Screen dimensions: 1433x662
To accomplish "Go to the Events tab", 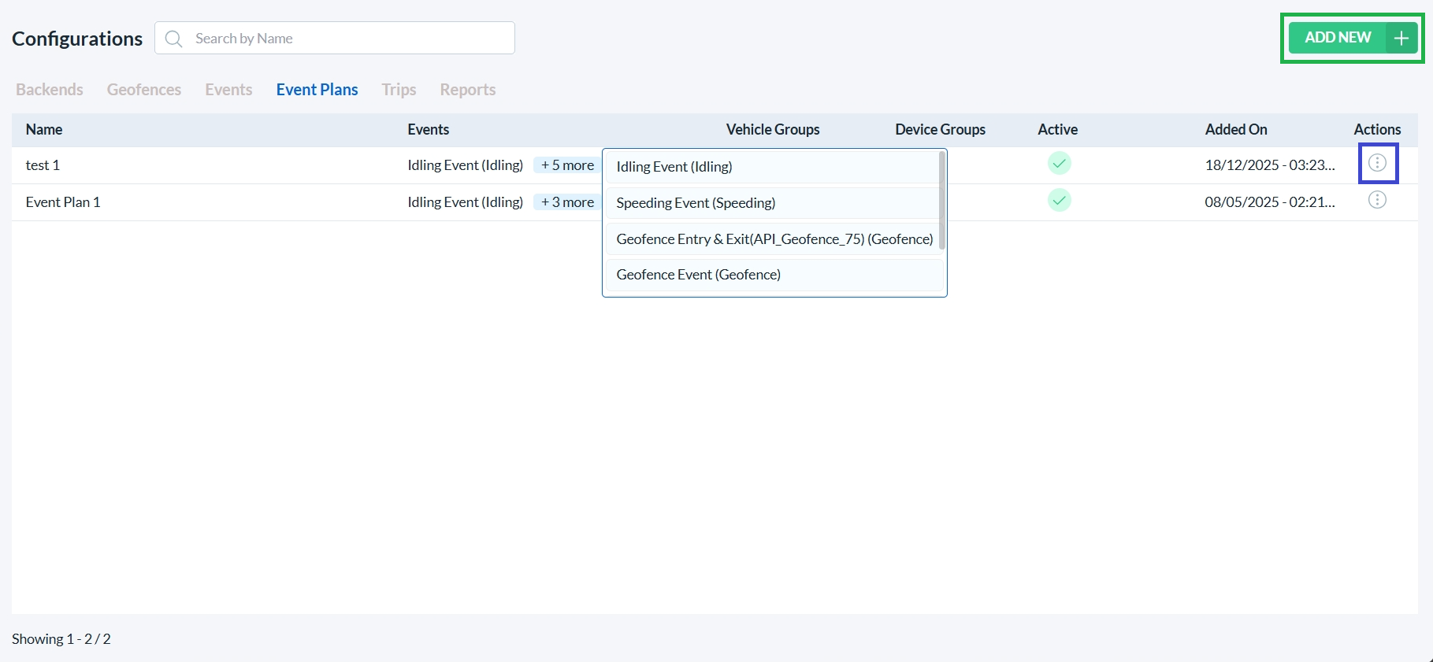I will 228,90.
